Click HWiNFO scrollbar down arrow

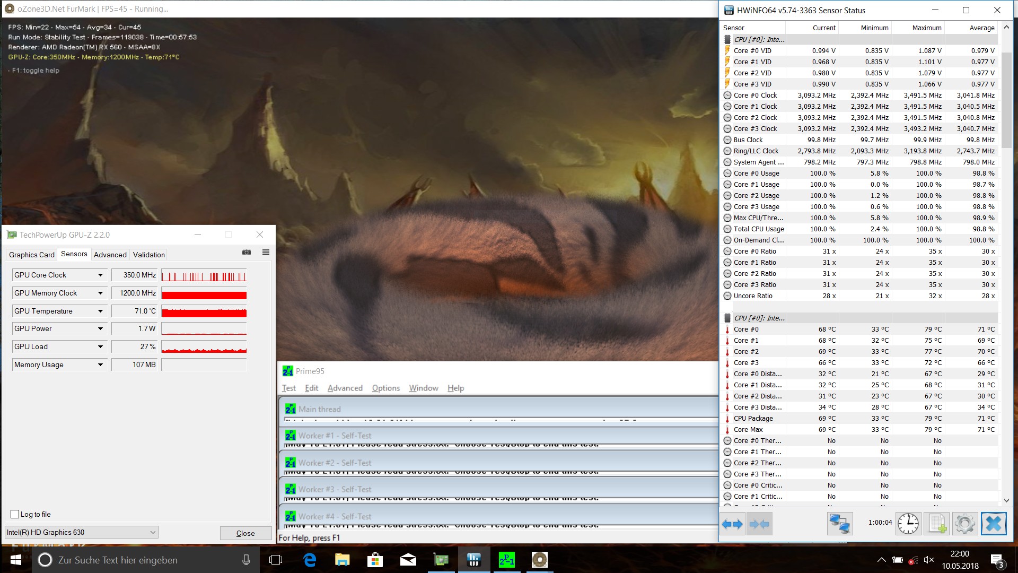pyautogui.click(x=1006, y=500)
